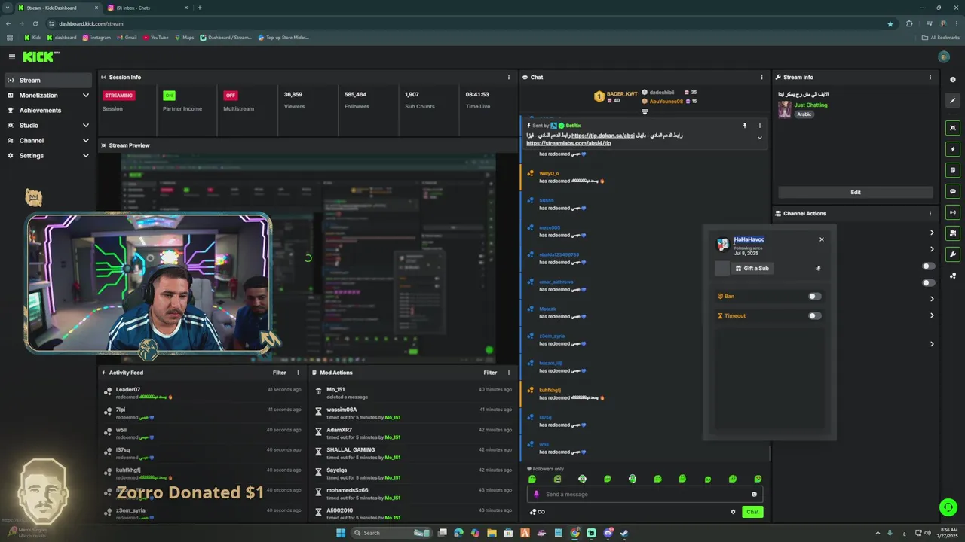965x542 pixels.
Task: Open Activity Feed three-dot menu
Action: pos(298,373)
